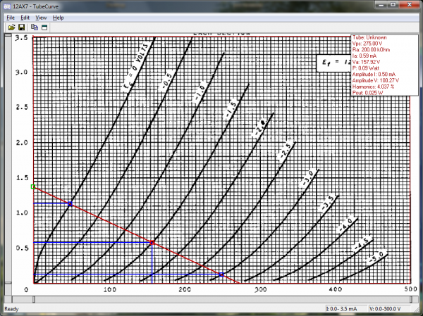Click the Copy toolbar icon
The height and width of the screenshot is (316, 423).
pyautogui.click(x=34, y=27)
